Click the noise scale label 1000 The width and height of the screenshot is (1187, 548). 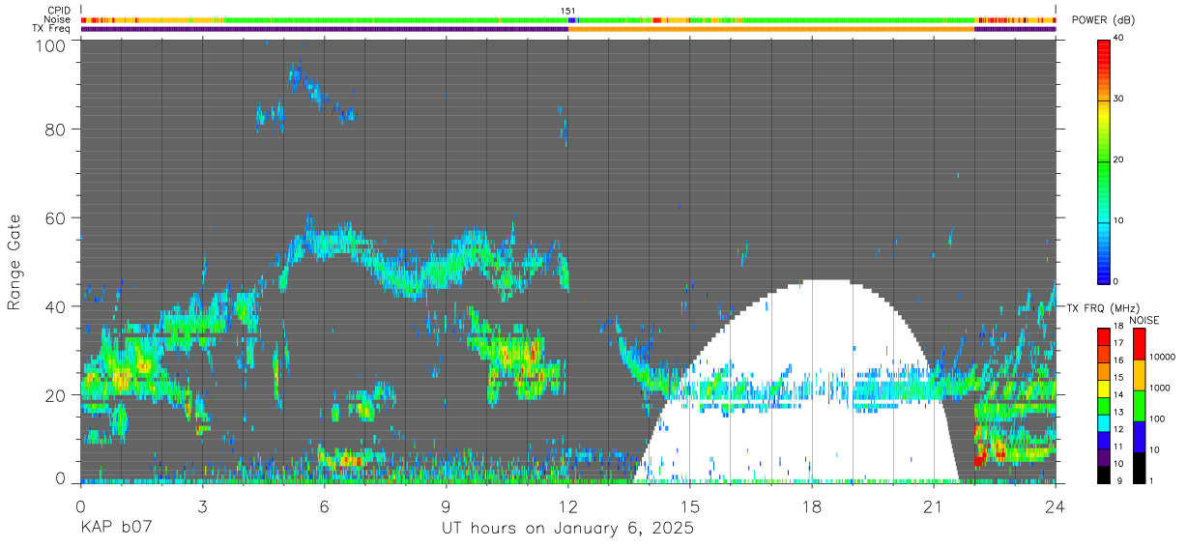pos(1161,388)
